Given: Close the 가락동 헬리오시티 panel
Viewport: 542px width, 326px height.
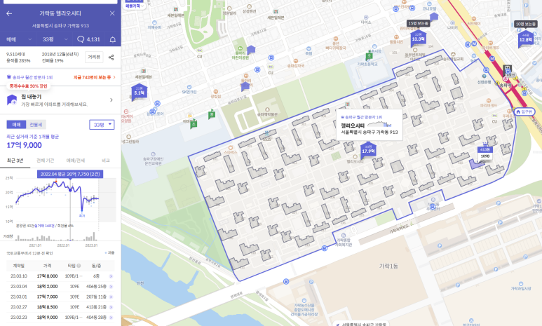Looking at the screenshot, I should coord(112,13).
